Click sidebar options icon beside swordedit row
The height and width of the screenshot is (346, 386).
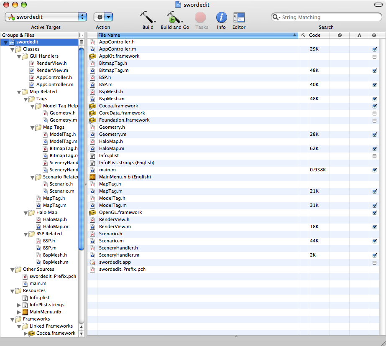coord(82,42)
